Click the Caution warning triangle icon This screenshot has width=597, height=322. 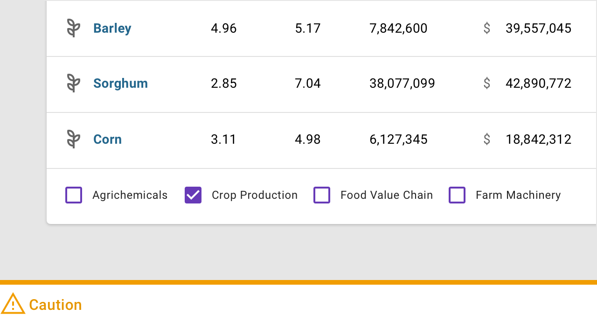[x=13, y=304]
